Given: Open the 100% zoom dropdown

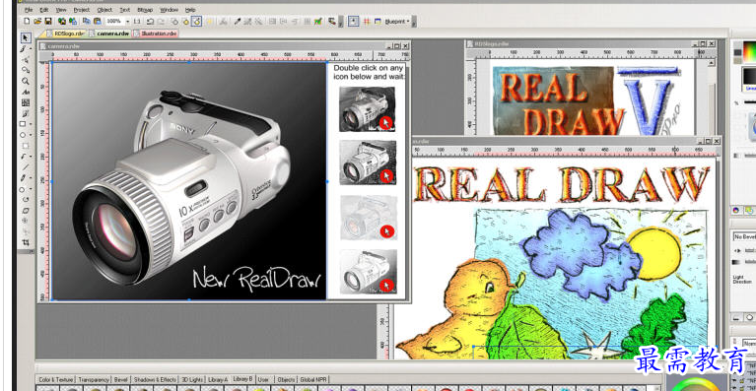Looking at the screenshot, I should (128, 22).
